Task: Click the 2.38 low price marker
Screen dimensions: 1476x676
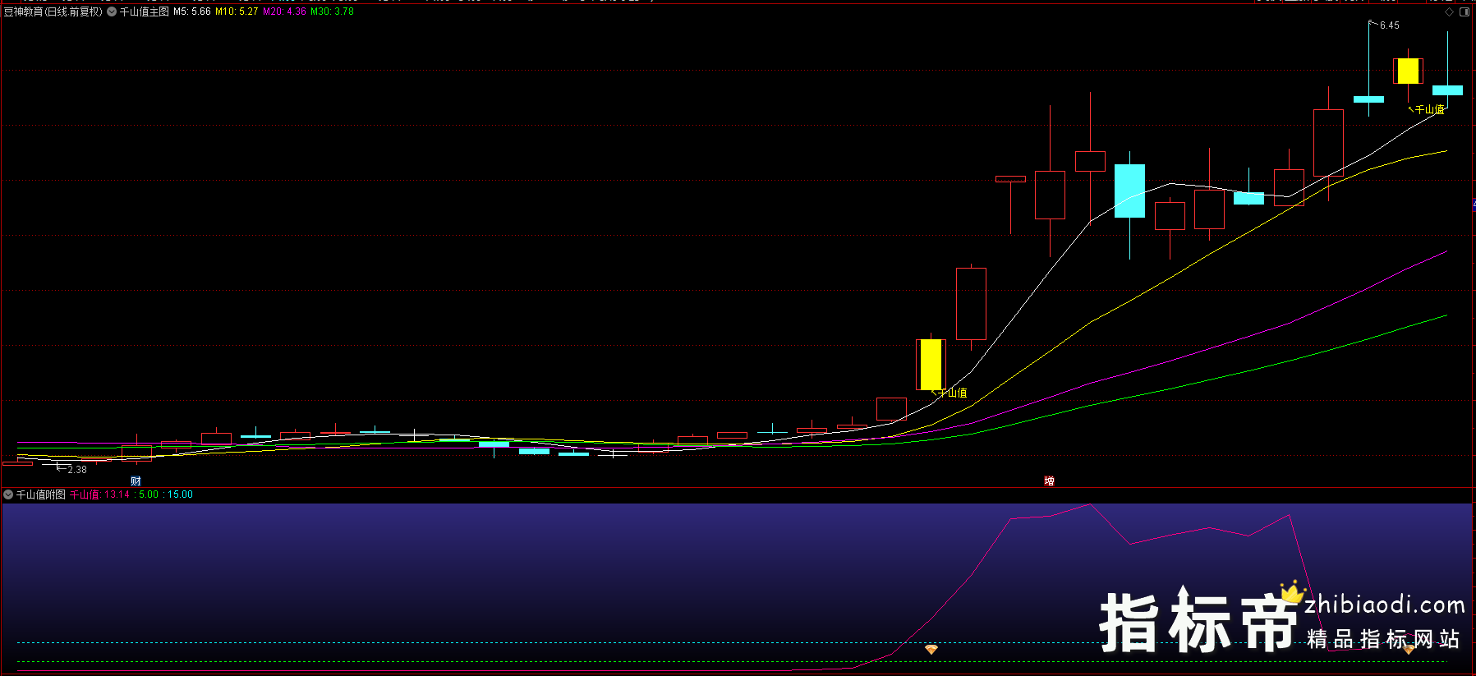Action: (x=76, y=470)
